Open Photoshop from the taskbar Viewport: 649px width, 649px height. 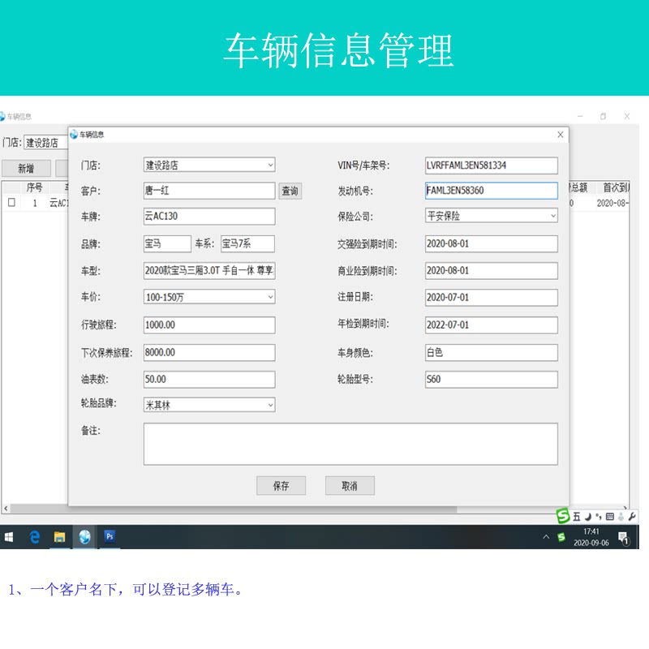point(110,536)
